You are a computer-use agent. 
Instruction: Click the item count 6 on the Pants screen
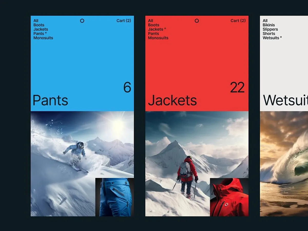[x=127, y=87]
